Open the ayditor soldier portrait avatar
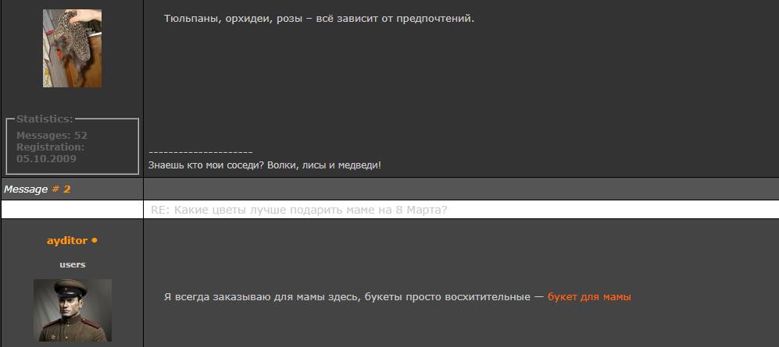Viewport: 779px width, 347px height. [72, 310]
